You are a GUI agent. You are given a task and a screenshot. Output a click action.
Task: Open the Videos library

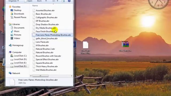pyautogui.click(x=15, y=38)
